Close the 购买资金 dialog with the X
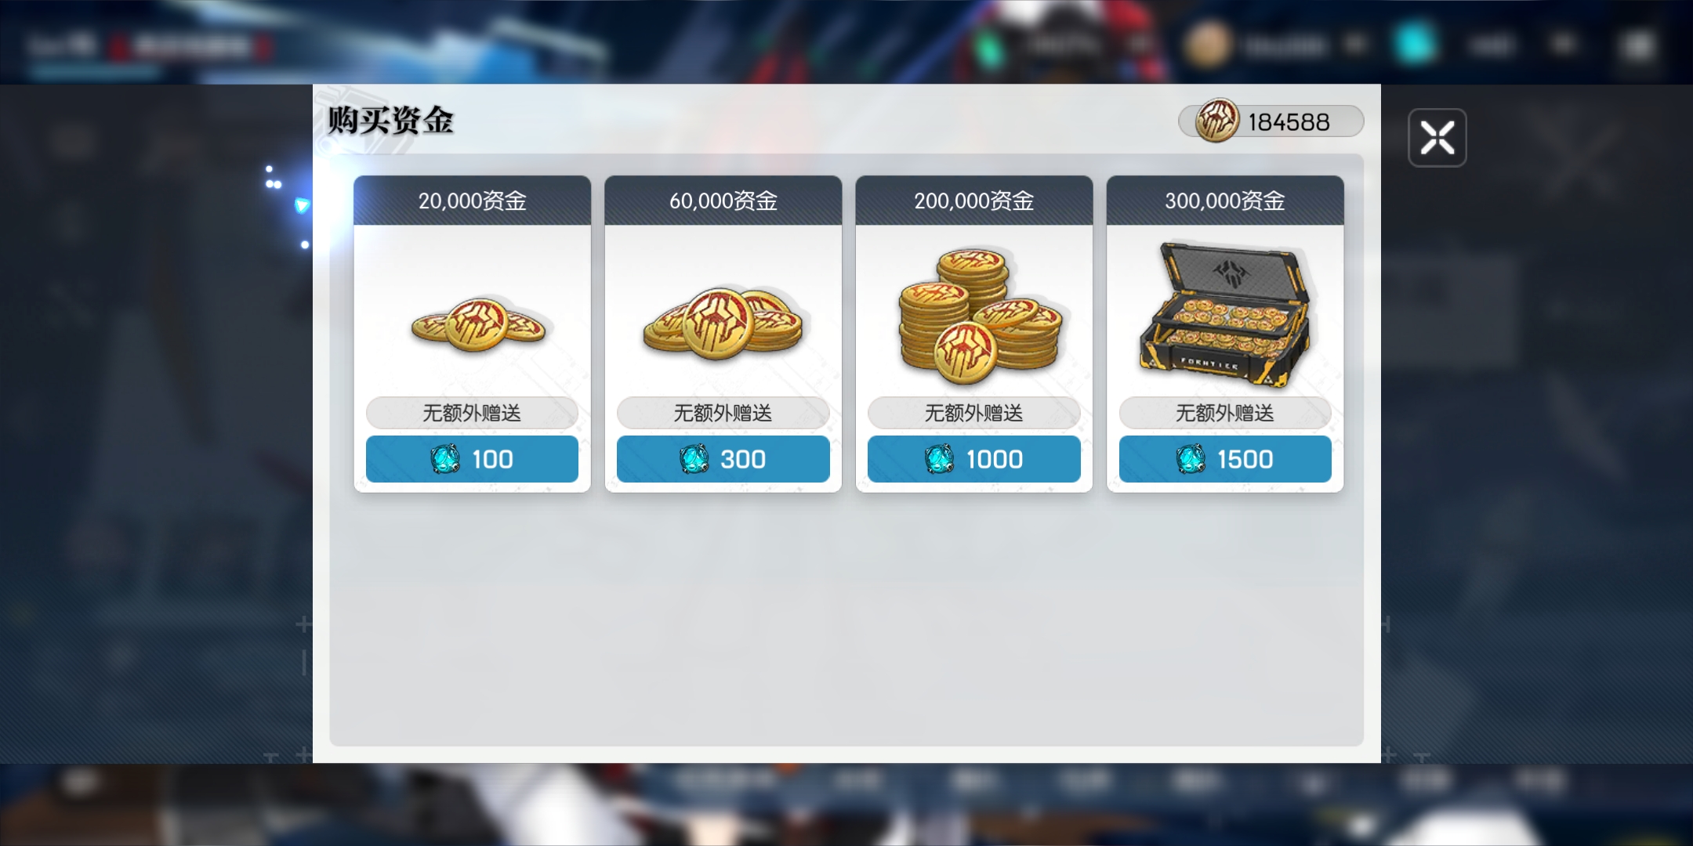Image resolution: width=1693 pixels, height=846 pixels. 1437,138
